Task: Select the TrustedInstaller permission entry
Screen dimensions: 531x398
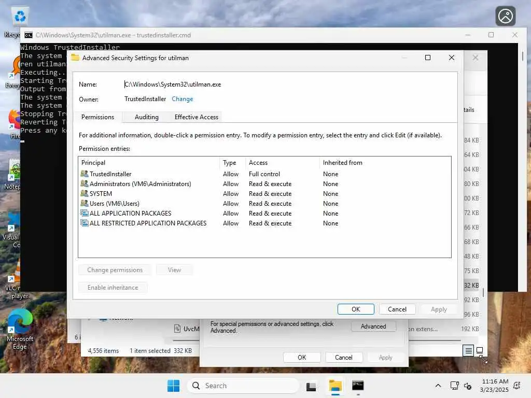Action: pyautogui.click(x=264, y=174)
